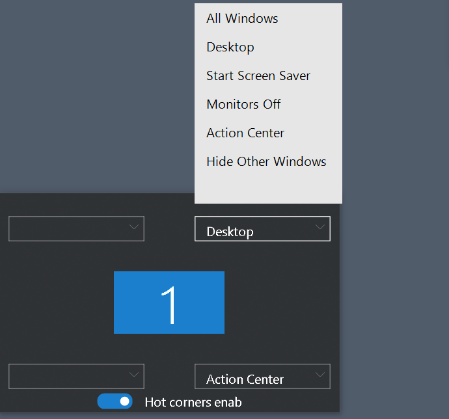The height and width of the screenshot is (419, 449).
Task: Click blank space below Hide Other Windows
Action: pos(268,189)
